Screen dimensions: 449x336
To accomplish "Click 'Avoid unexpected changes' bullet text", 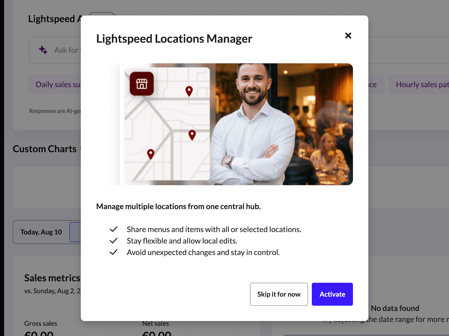I will coord(203,252).
